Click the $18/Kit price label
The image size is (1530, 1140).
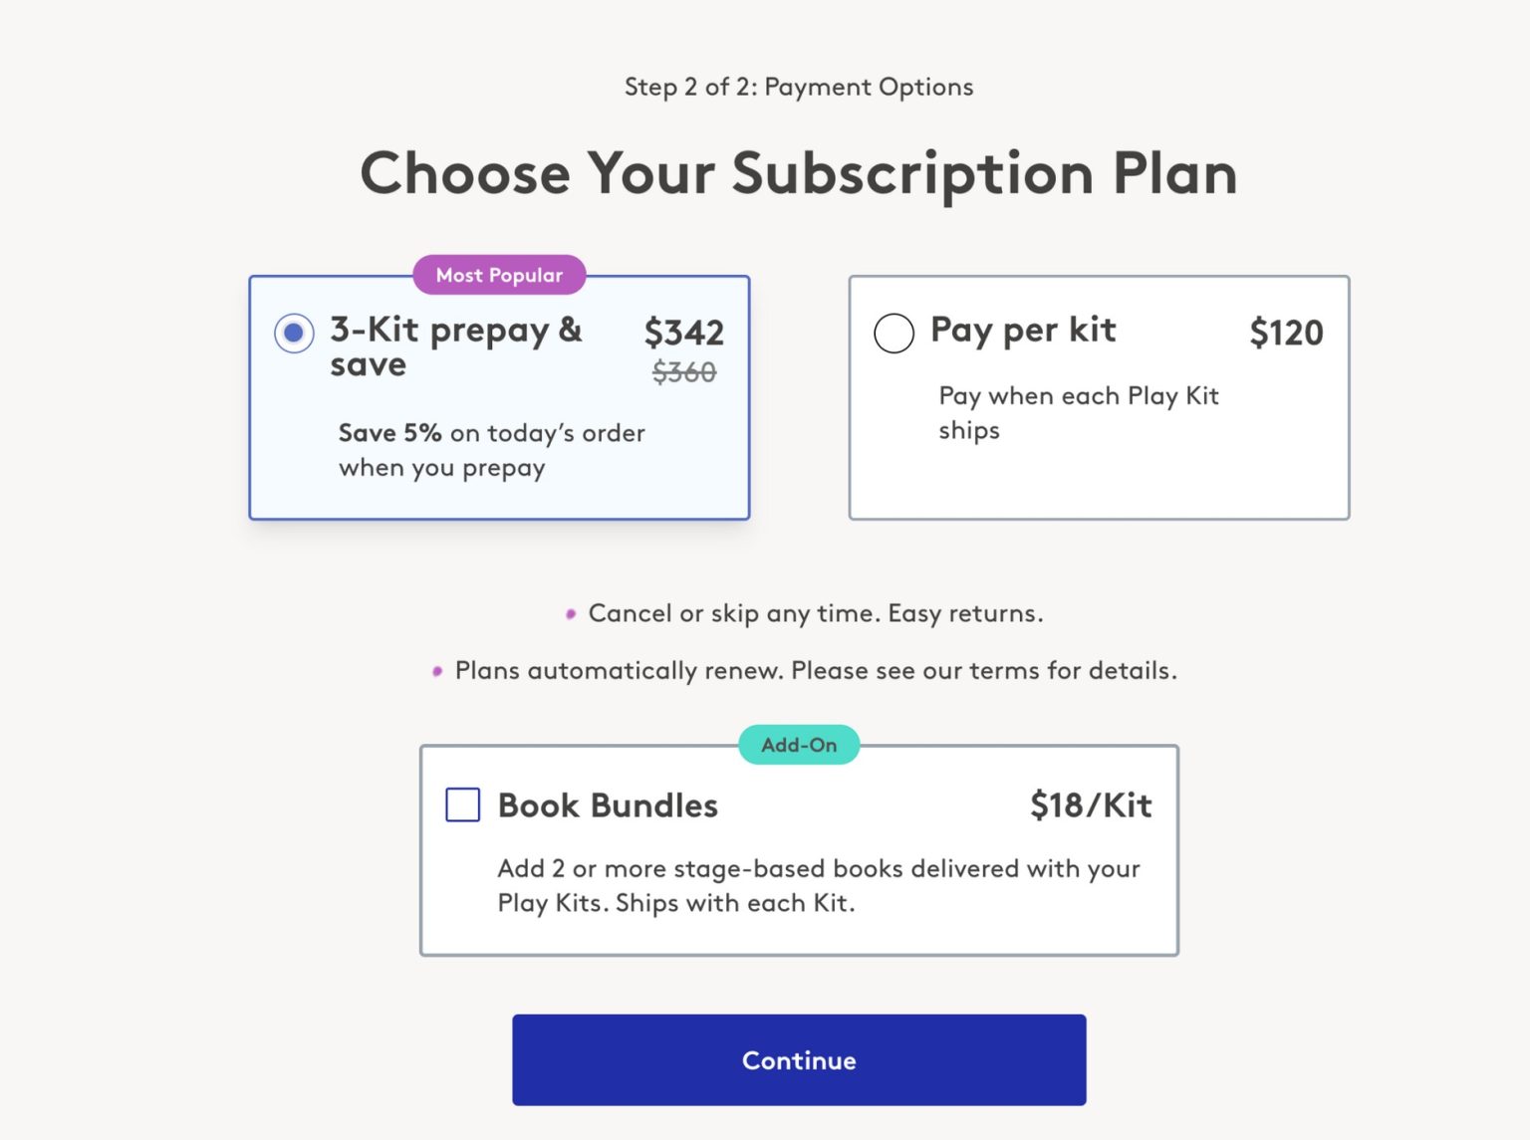click(x=1090, y=804)
